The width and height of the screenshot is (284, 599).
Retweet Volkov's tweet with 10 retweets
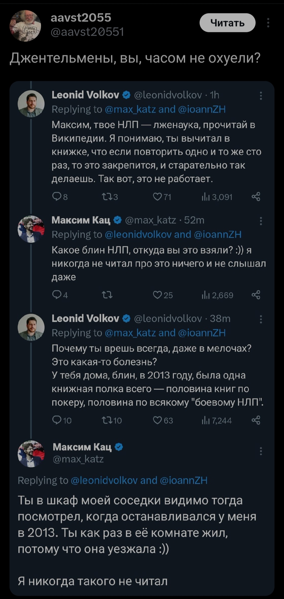click(x=106, y=420)
